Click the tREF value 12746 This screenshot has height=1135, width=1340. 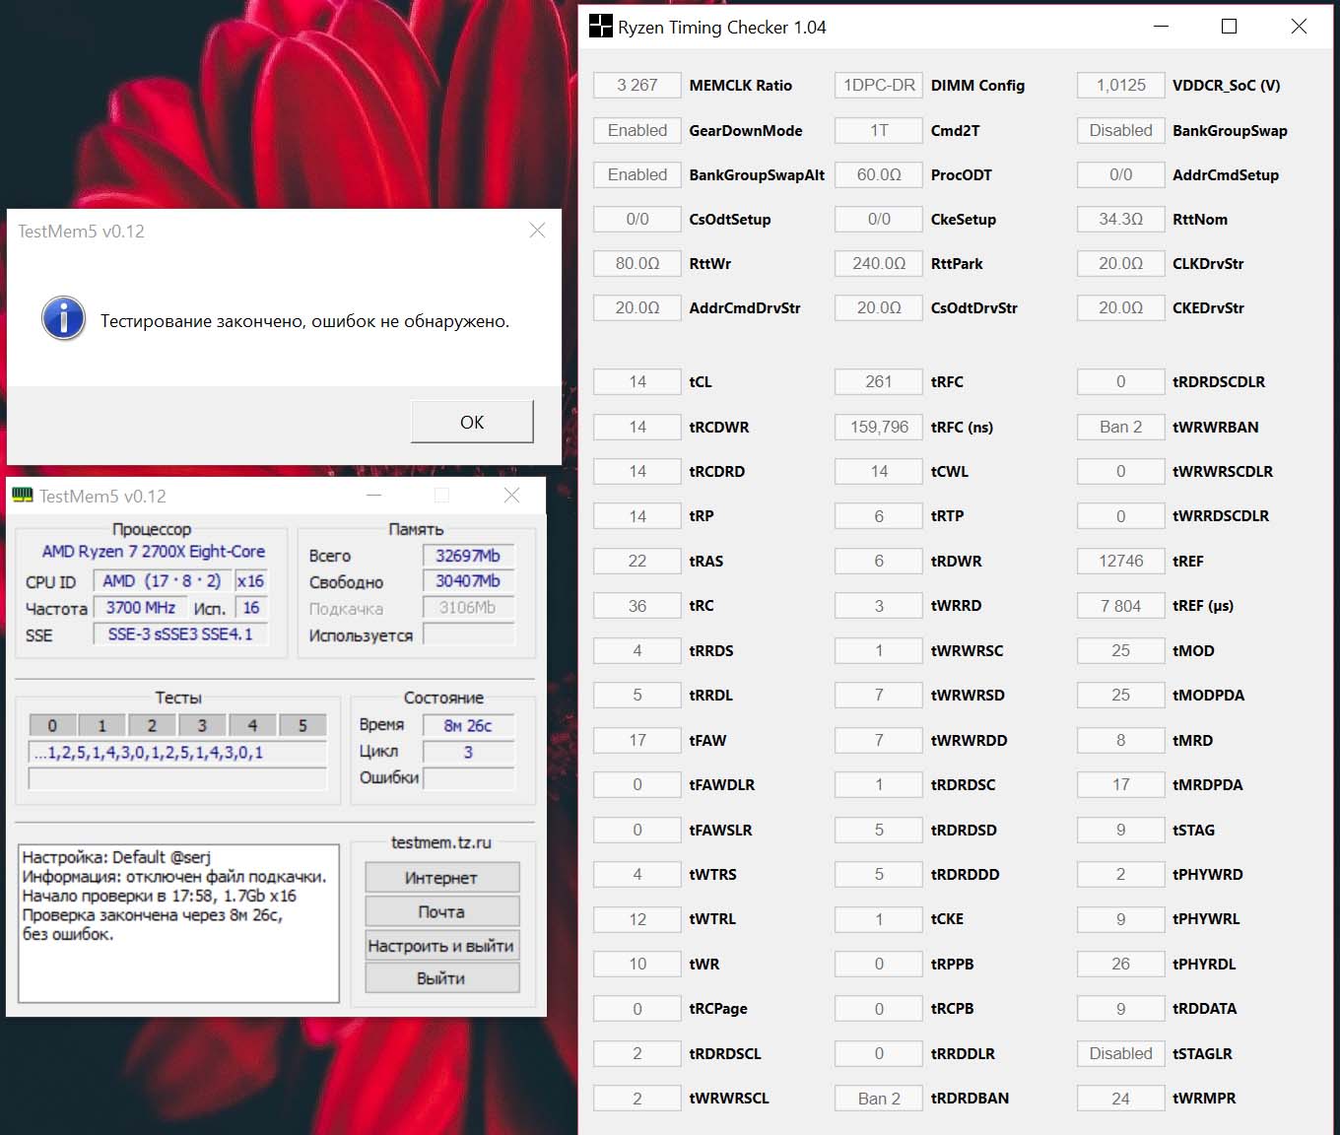coord(1121,561)
